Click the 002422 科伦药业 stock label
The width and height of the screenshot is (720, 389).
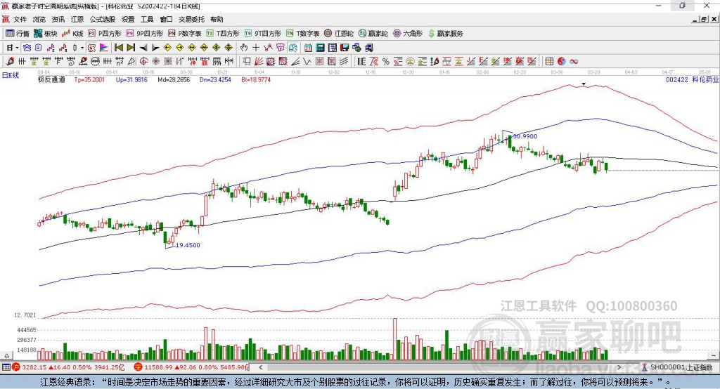point(692,79)
